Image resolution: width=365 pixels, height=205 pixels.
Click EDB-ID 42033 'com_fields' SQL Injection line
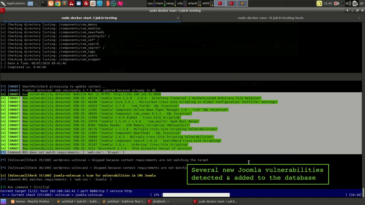coord(90,106)
